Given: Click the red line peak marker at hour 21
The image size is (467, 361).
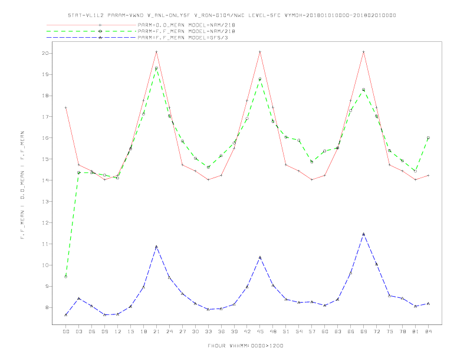Looking at the screenshot, I should coord(156,52).
